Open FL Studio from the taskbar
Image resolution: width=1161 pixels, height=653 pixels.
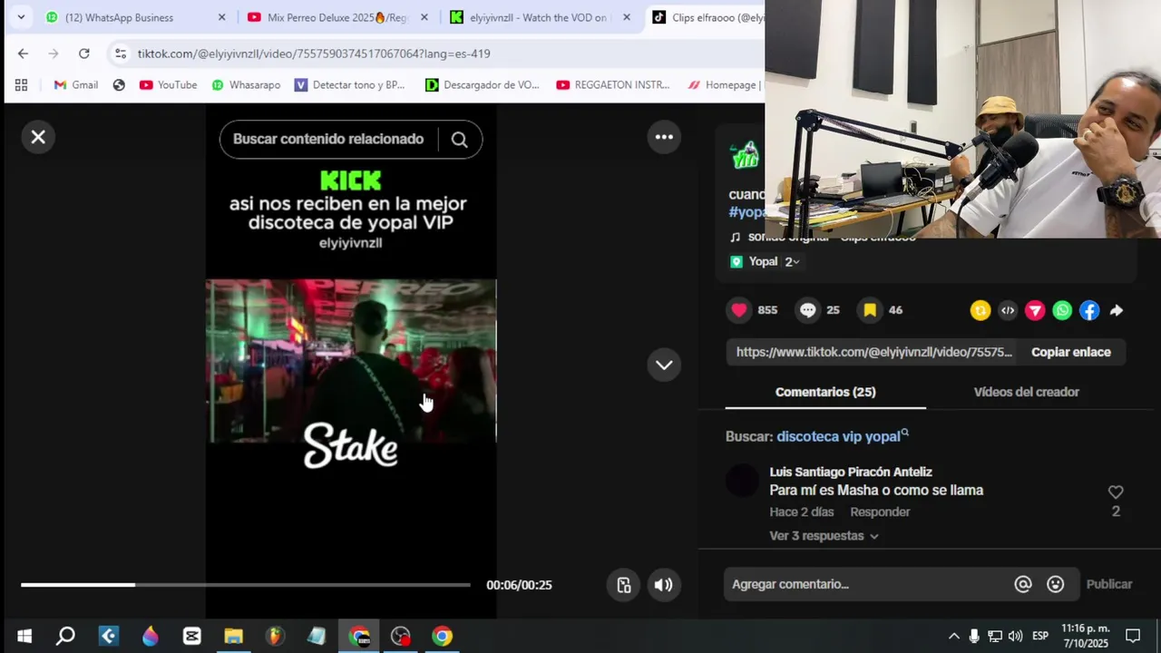(275, 636)
